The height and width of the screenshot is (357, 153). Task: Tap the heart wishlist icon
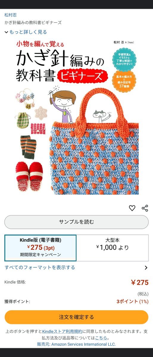(132, 208)
